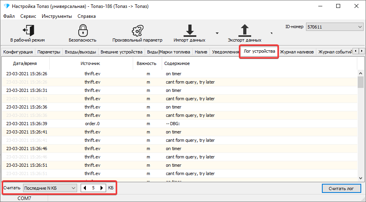Expand Импорт данных dropdown arrow
Viewport: 366px width, 202px height.
217,33
